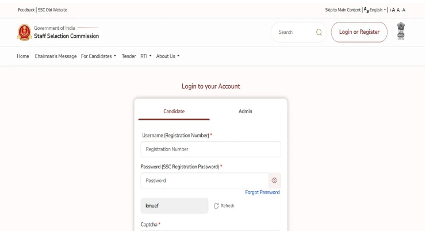This screenshot has width=433, height=231.
Task: Click the Forgot Password link
Action: coord(262,192)
